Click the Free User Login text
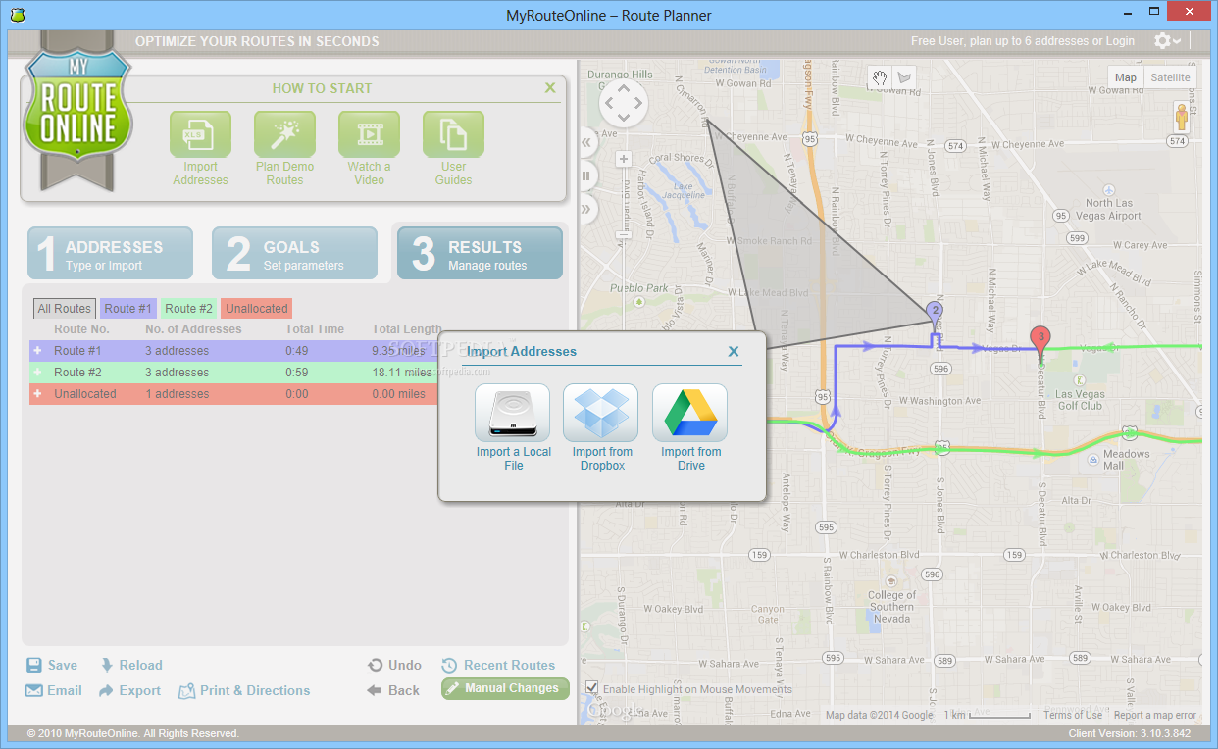 tap(1023, 41)
